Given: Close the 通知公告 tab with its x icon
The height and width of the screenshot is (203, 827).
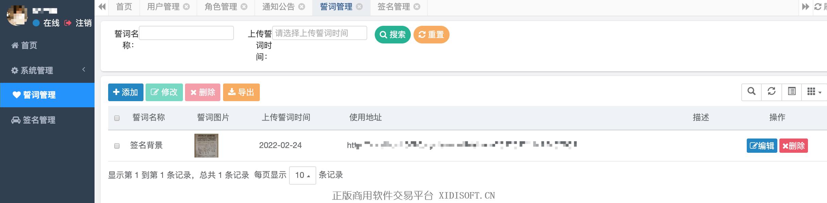Looking at the screenshot, I should pos(302,7).
